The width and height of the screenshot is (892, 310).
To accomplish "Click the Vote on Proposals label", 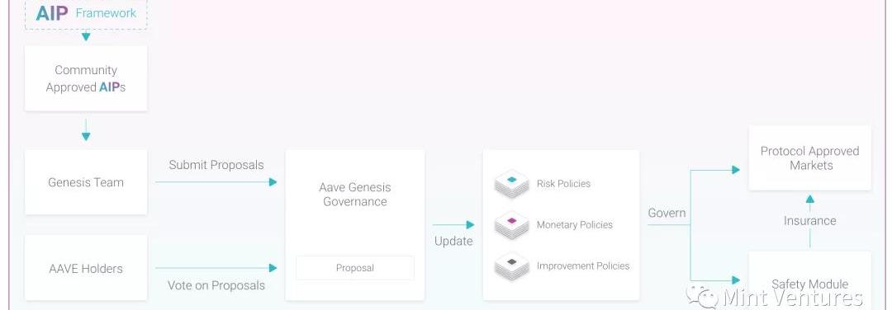I will pos(216,285).
